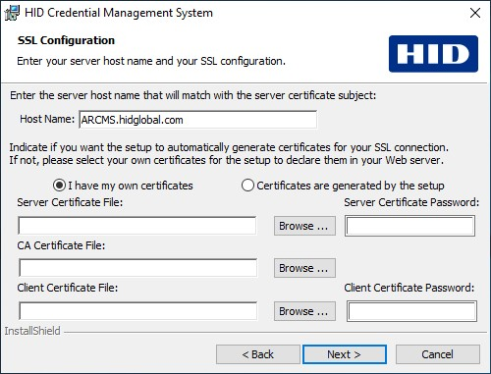Browse for the Server Certificate File
The image size is (491, 374).
tap(304, 226)
